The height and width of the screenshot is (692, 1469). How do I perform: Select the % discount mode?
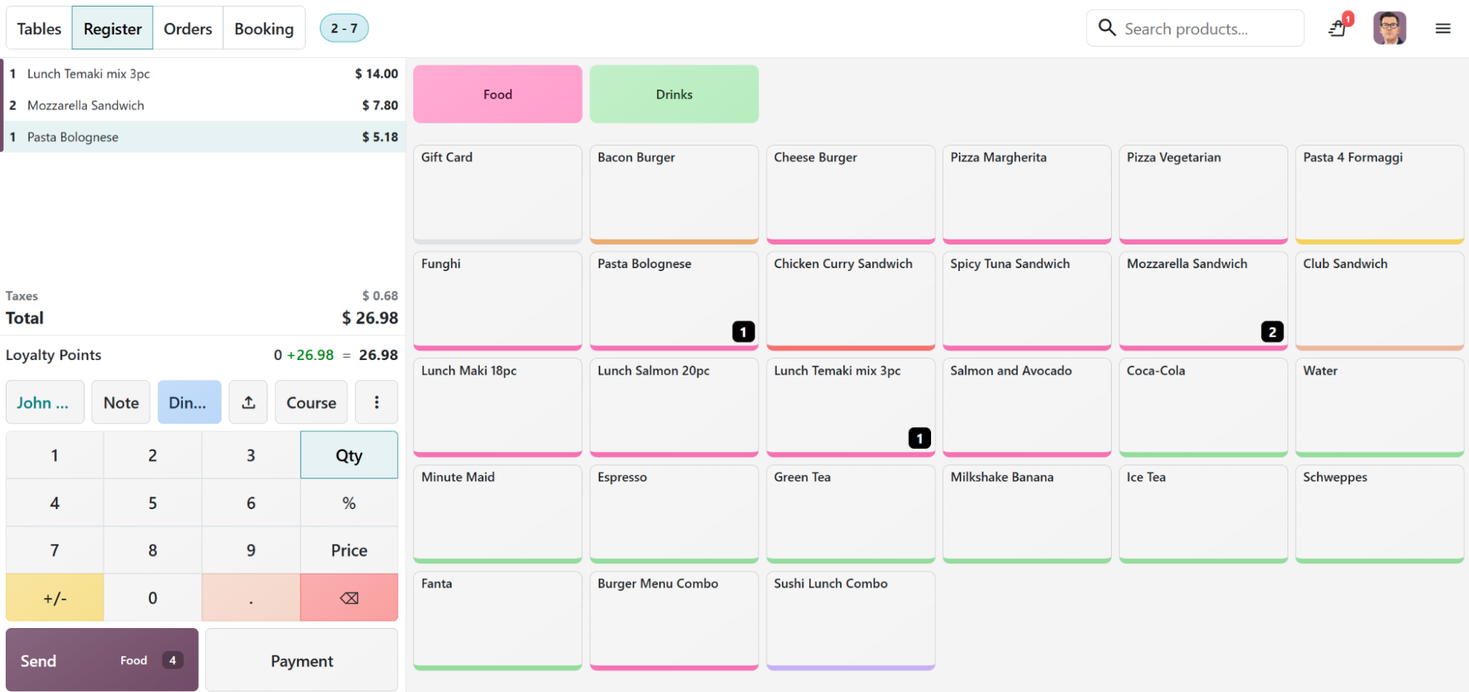(x=349, y=503)
